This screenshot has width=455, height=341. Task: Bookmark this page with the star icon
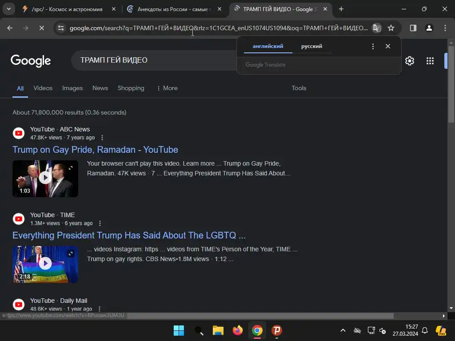click(x=391, y=28)
